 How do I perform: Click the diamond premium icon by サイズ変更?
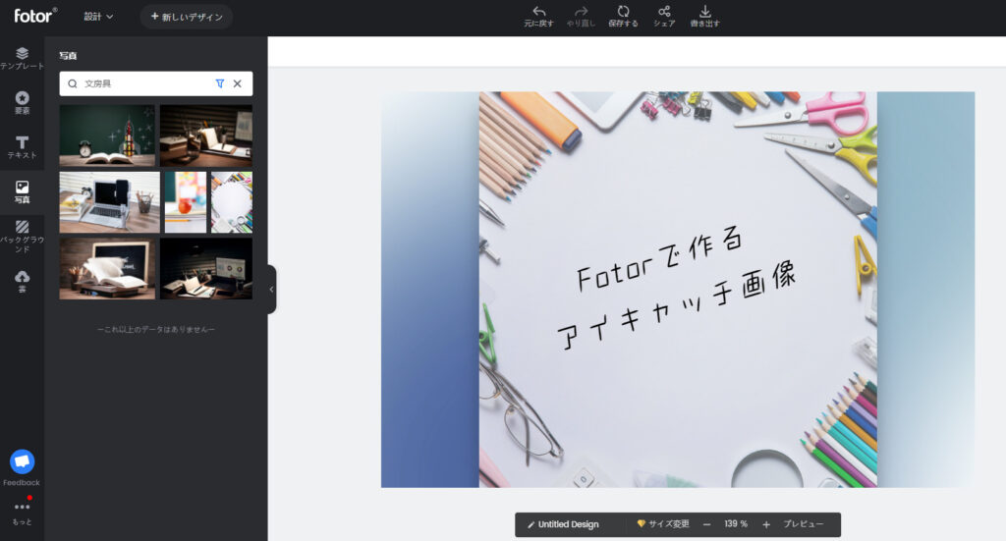pos(641,523)
